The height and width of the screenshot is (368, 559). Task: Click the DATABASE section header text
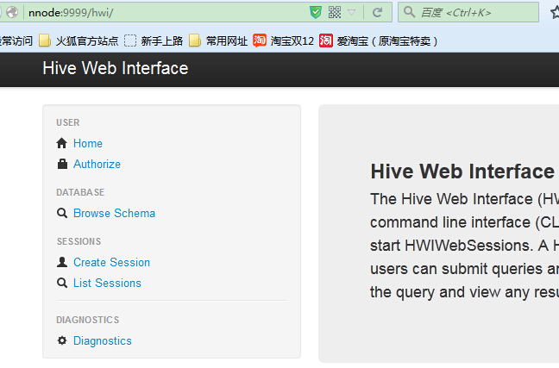(x=80, y=192)
